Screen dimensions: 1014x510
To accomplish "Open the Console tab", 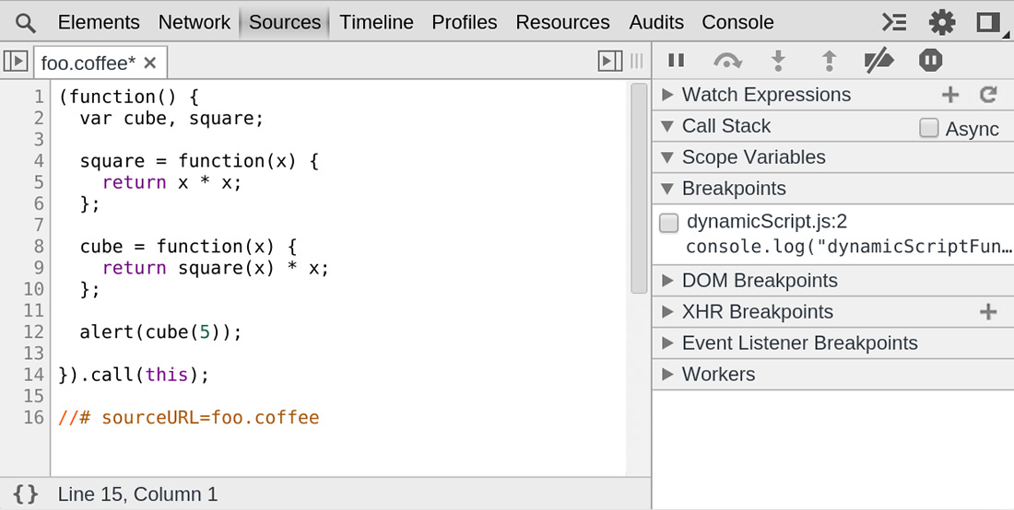I will coord(737,22).
